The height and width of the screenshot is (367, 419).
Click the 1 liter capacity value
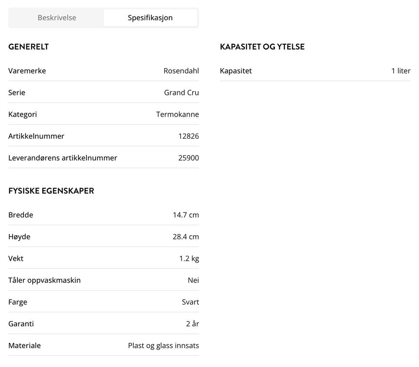coord(401,71)
